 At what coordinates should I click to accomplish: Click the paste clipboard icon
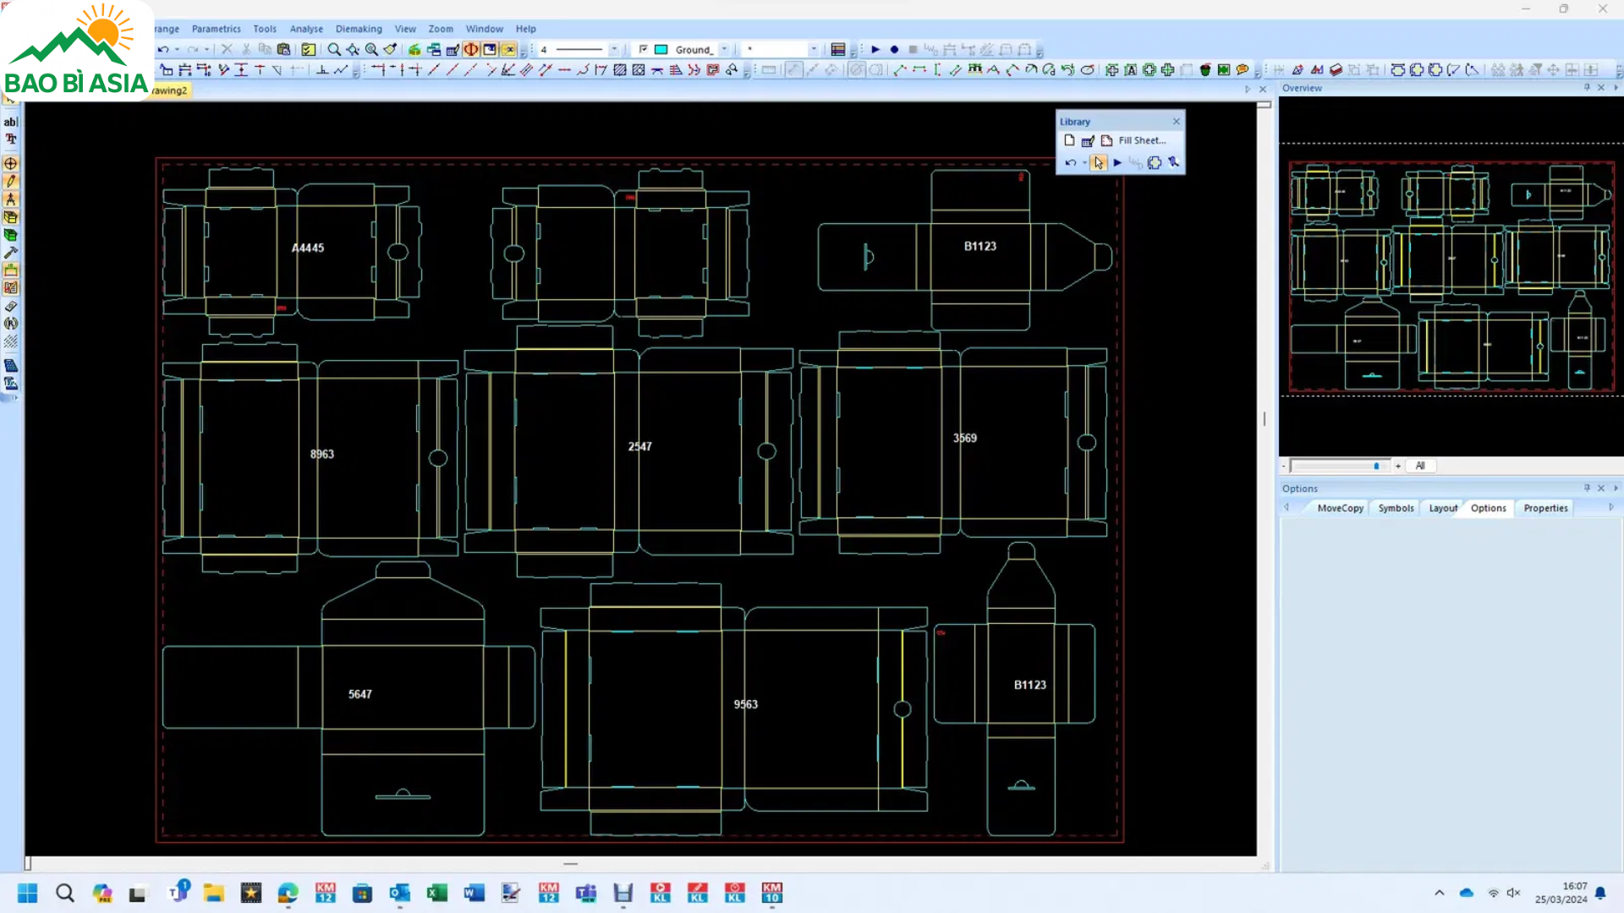point(284,50)
